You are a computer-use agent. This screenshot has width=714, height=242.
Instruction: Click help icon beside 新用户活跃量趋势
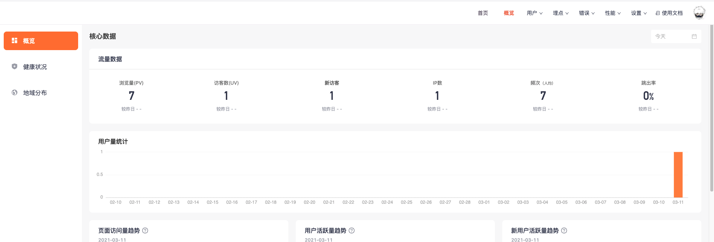coord(564,230)
